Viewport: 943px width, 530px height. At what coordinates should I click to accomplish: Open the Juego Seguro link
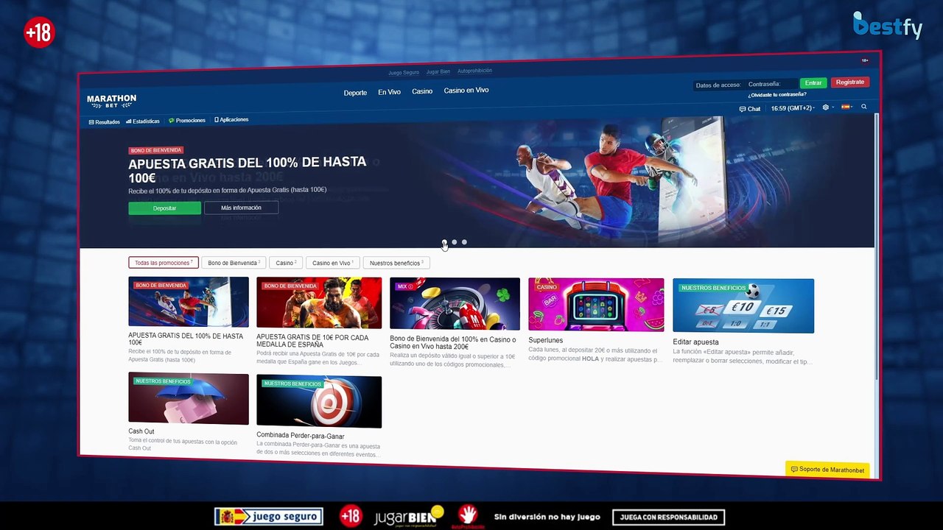pos(404,73)
